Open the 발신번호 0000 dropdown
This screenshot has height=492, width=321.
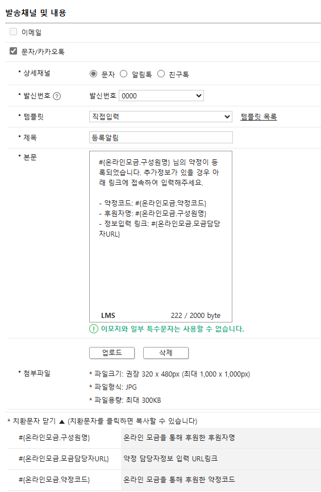tap(161, 96)
